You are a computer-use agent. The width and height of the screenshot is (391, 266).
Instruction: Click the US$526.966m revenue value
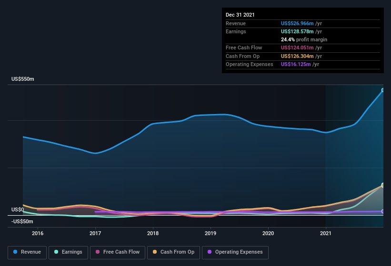pyautogui.click(x=298, y=23)
